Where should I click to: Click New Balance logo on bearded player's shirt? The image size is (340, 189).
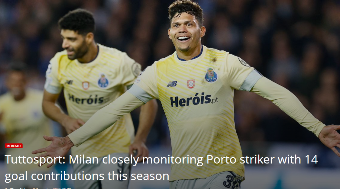(x=69, y=82)
